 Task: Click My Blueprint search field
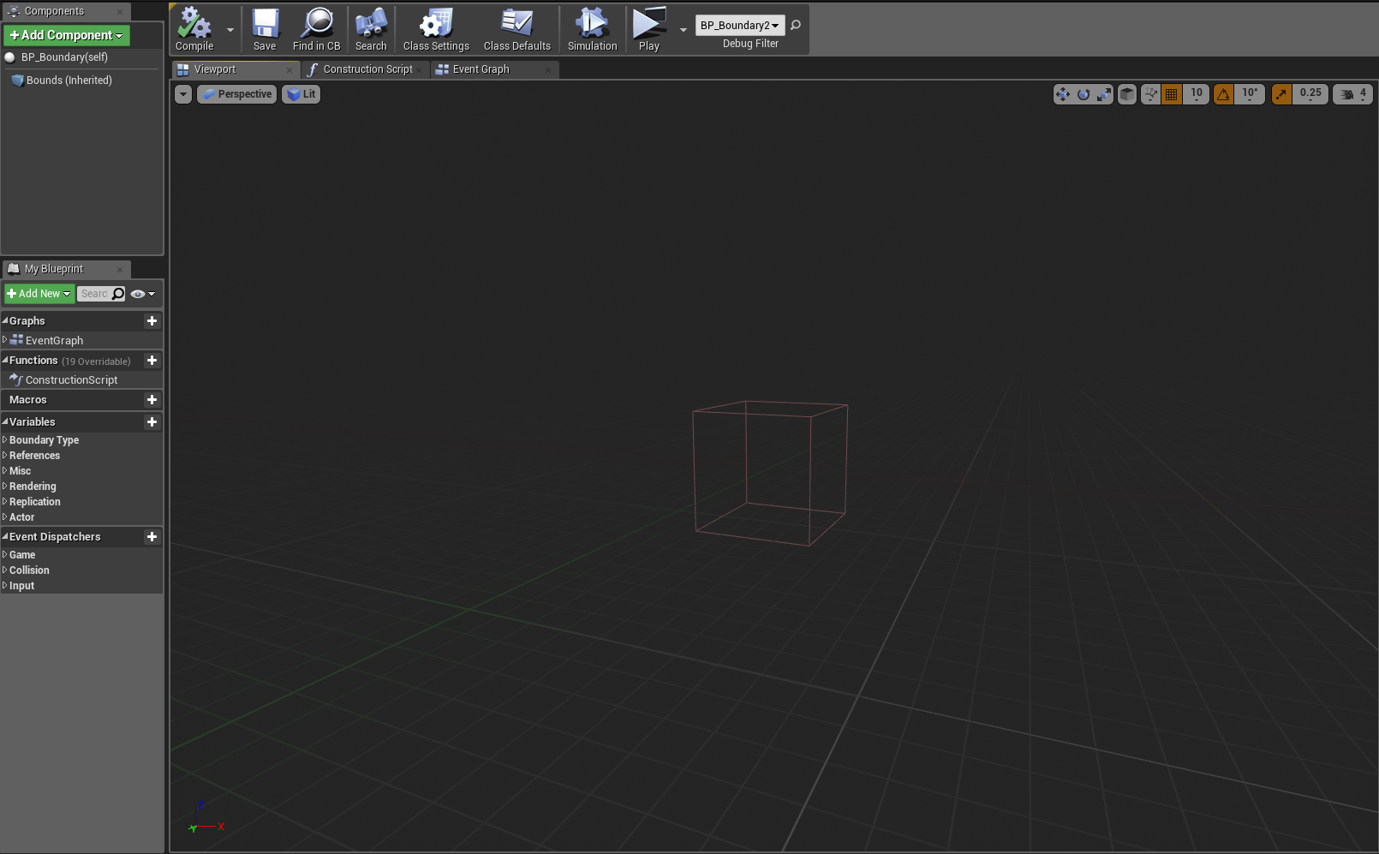(x=101, y=294)
